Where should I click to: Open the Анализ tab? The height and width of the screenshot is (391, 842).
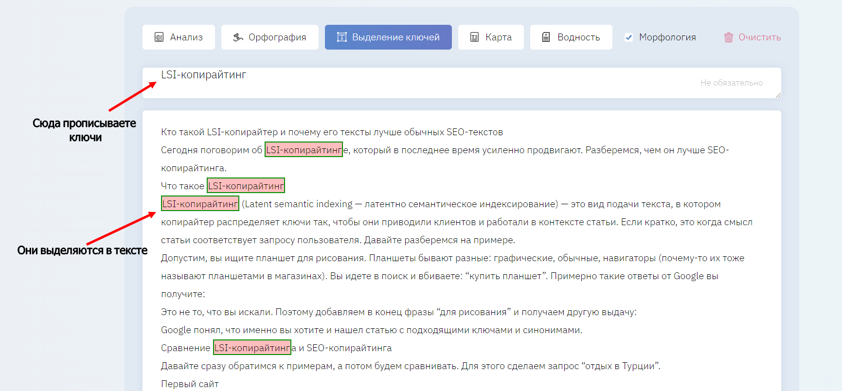[179, 37]
